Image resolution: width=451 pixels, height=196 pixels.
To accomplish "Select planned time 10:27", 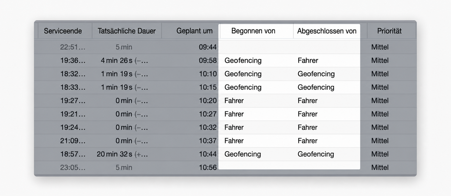I will pos(208,114).
